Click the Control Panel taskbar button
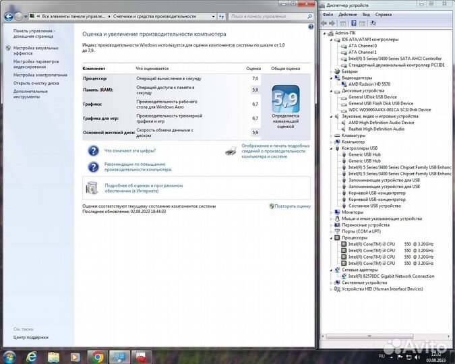Screen dimensions: 455x364 tap(119, 357)
